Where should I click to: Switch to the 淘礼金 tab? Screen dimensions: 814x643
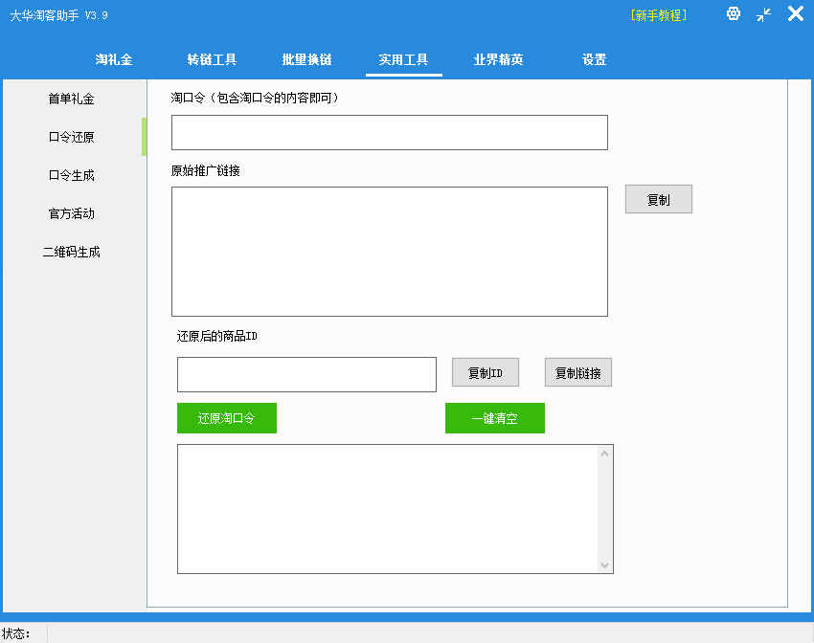point(114,59)
